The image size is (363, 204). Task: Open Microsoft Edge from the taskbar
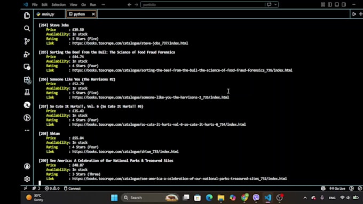[209, 198]
